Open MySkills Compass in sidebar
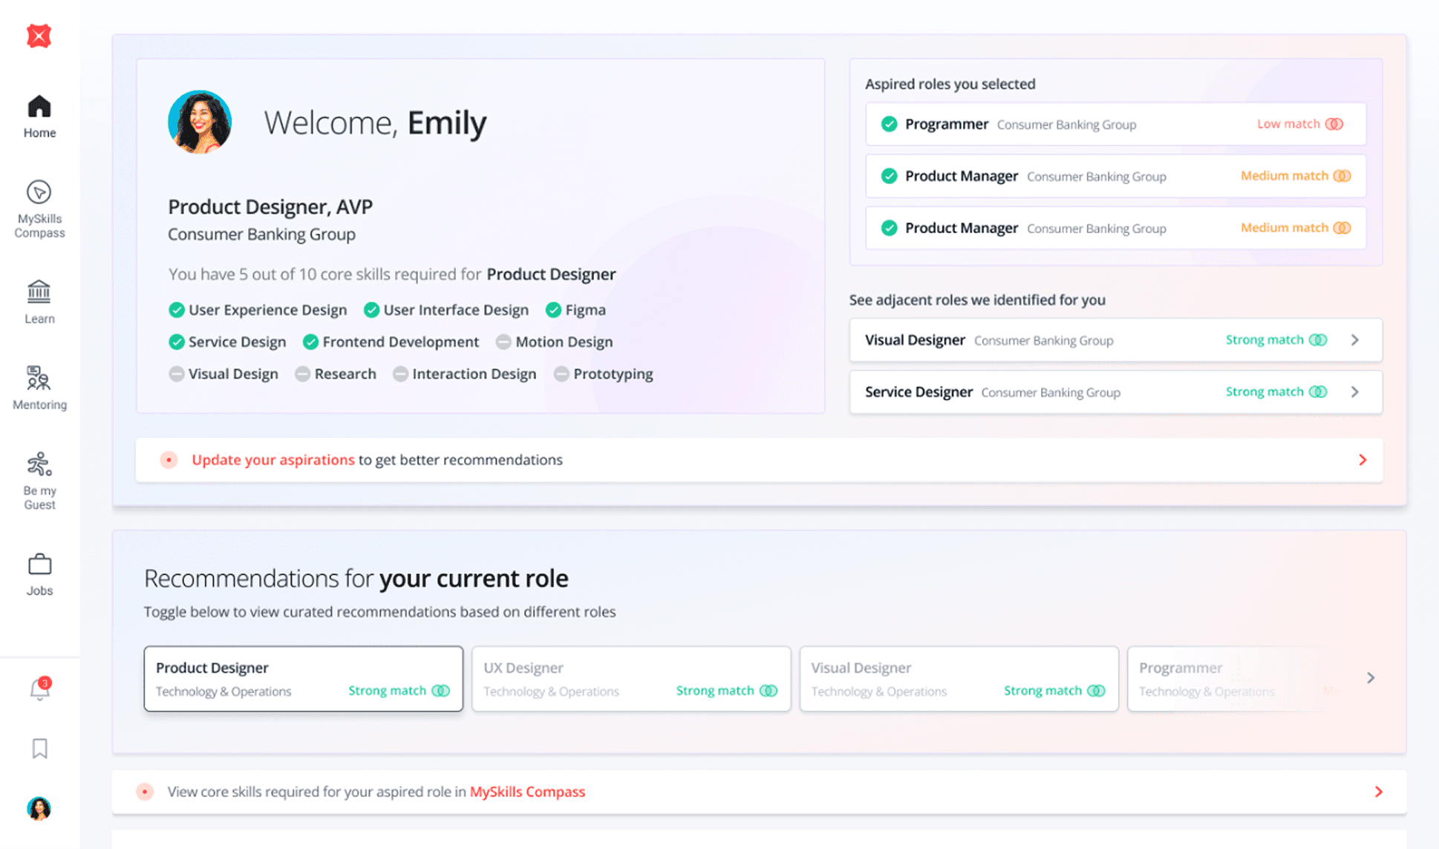 (x=39, y=209)
